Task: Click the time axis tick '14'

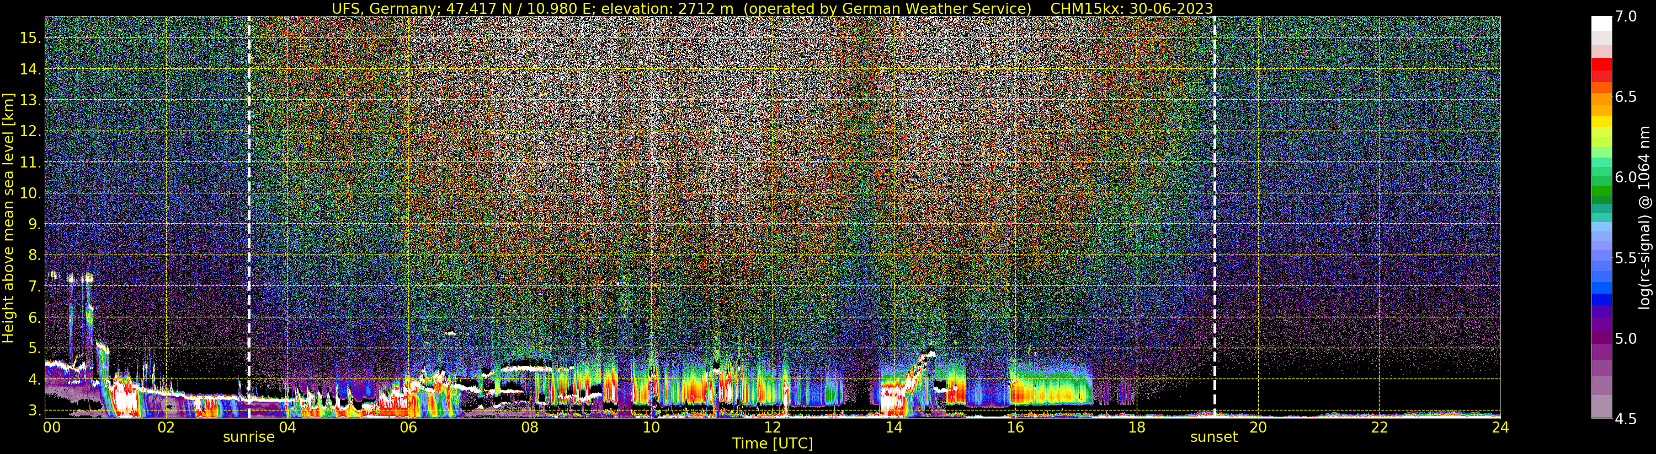Action: click(x=893, y=428)
